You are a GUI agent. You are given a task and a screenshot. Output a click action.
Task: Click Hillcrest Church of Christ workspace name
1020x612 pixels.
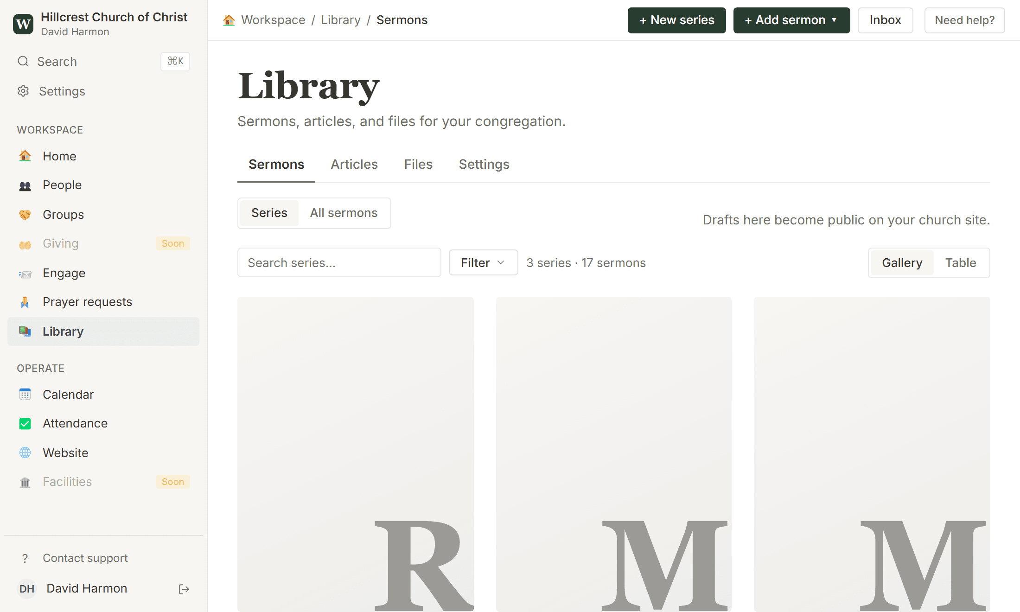tap(114, 17)
